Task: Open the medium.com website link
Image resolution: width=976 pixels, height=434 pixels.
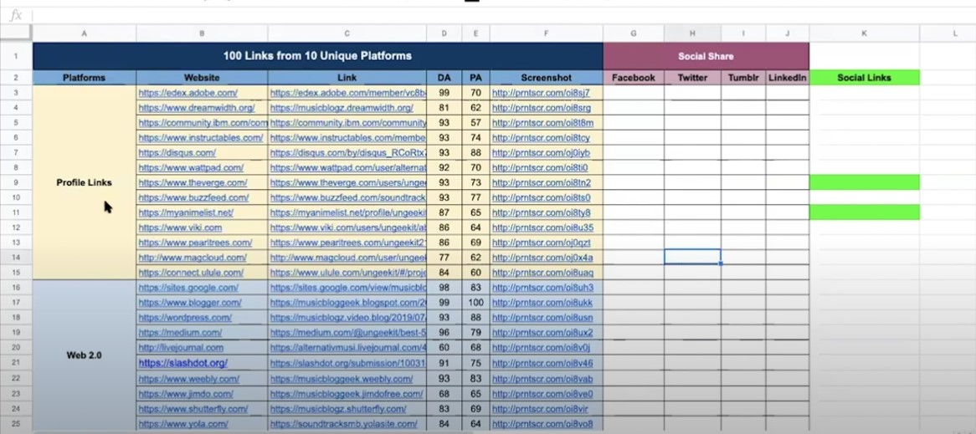Action: [180, 333]
